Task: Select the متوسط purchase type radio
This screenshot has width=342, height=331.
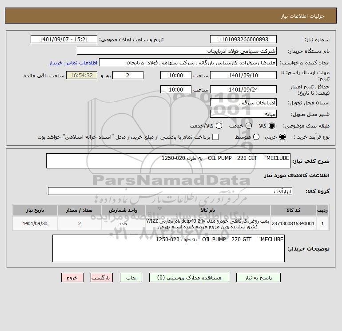Action: (x=256, y=137)
